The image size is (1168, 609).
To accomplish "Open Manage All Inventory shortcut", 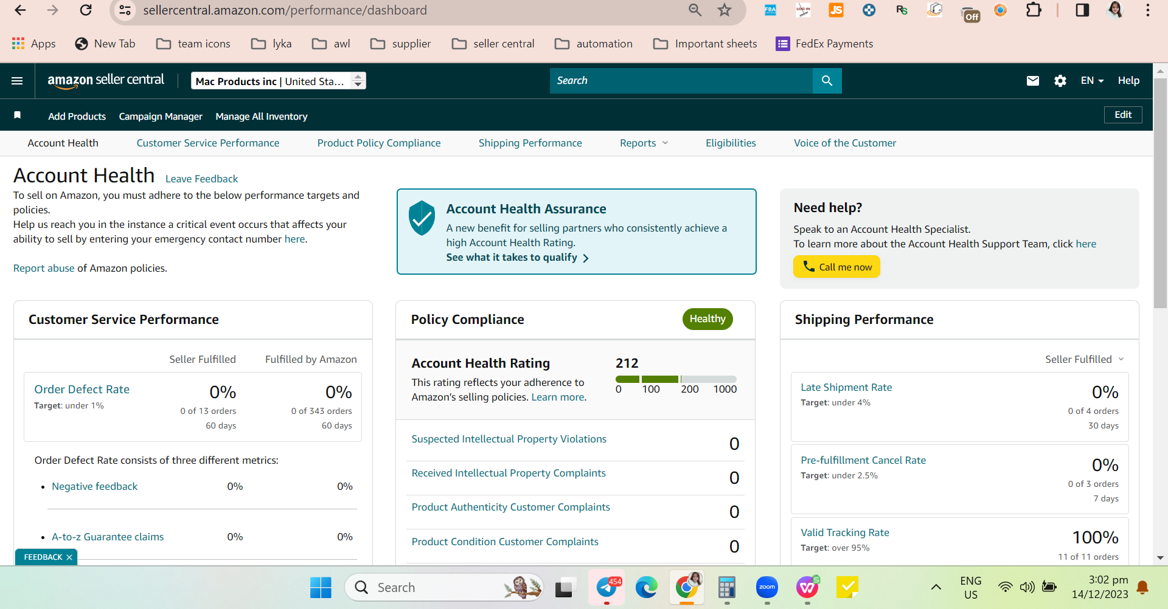I will [x=262, y=116].
